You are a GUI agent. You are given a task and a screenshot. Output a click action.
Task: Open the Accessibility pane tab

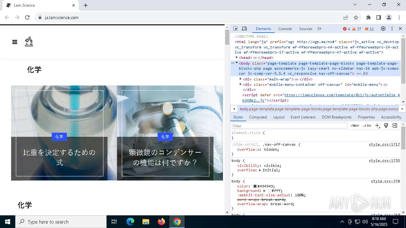(x=391, y=117)
